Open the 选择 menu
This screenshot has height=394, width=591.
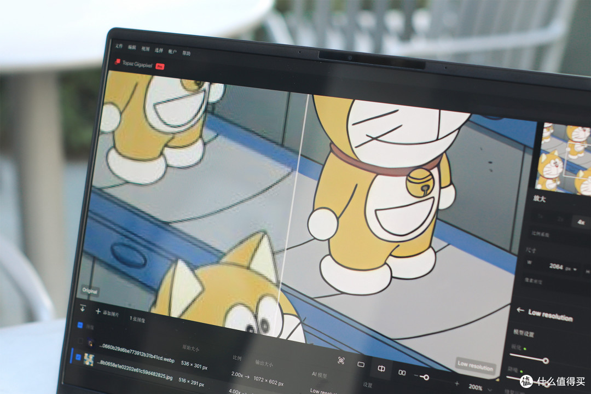(x=159, y=50)
